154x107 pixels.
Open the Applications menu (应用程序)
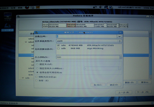point(4,8)
